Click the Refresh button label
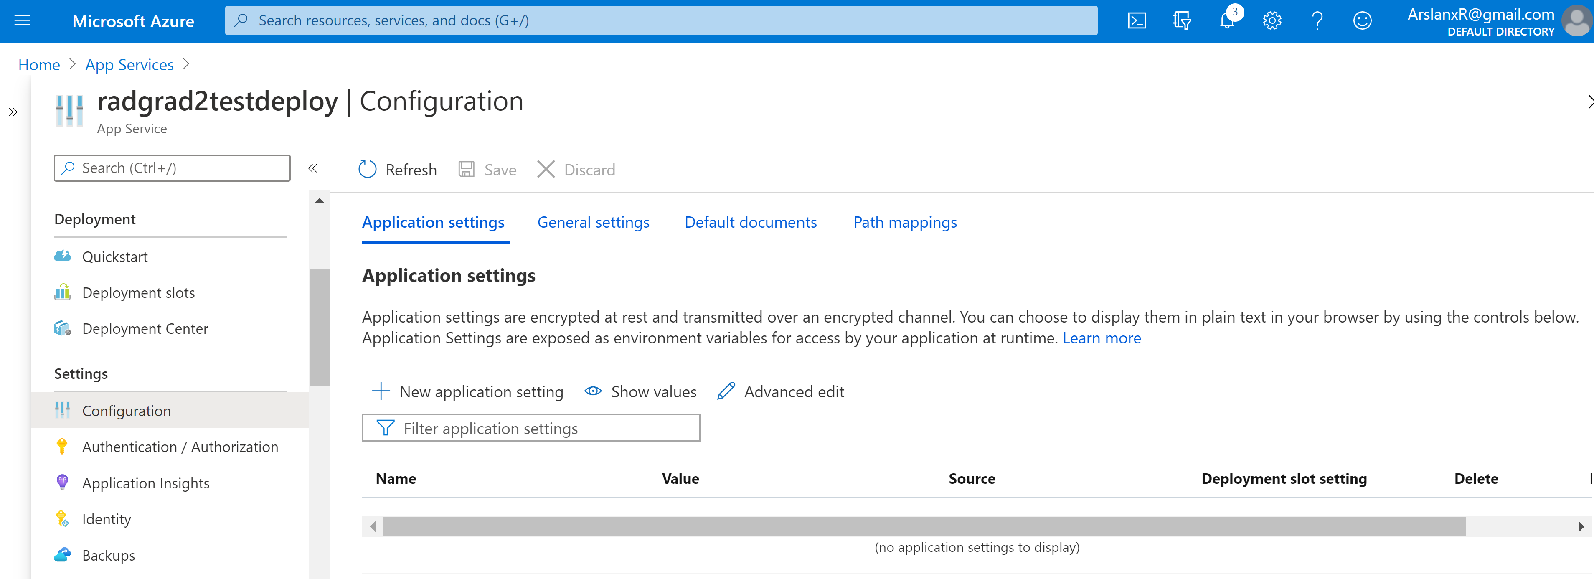Viewport: 1594px width, 579px height. 411,170
